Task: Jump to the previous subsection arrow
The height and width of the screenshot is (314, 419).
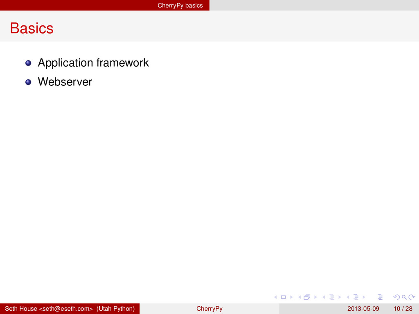Action: coord(324,297)
